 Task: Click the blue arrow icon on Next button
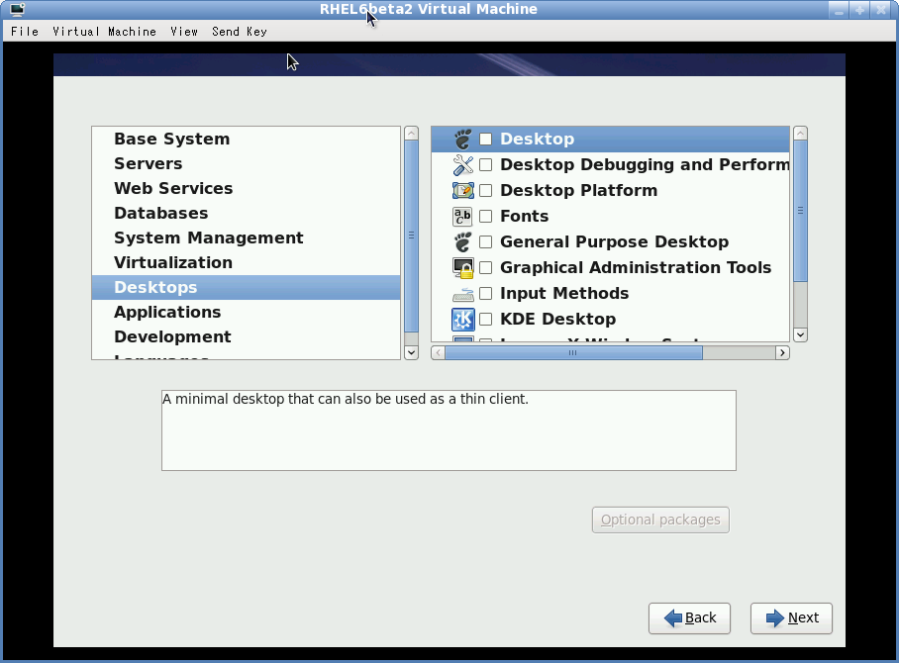point(775,617)
